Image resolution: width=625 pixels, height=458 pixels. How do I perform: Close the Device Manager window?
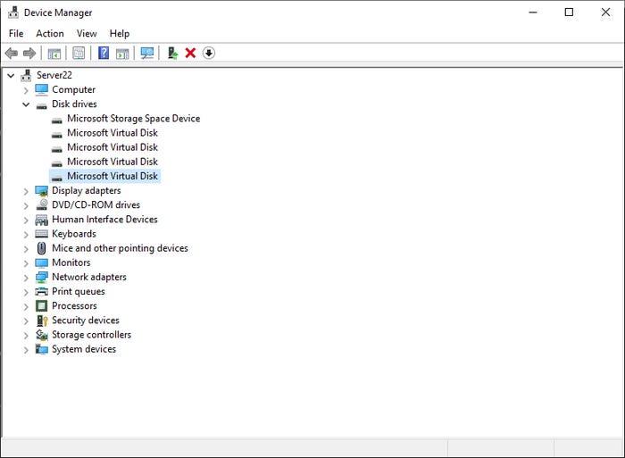tap(605, 12)
